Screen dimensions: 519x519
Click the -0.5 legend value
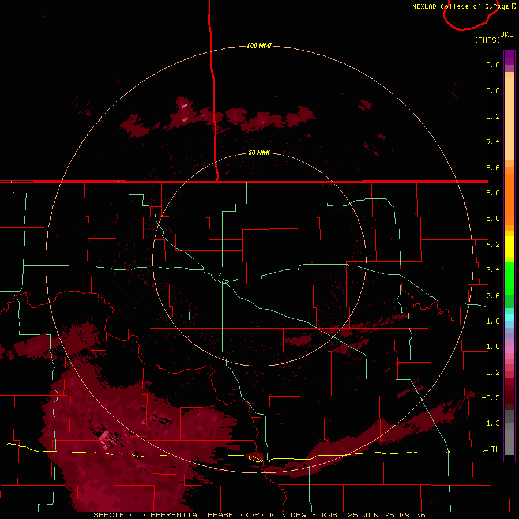[491, 398]
